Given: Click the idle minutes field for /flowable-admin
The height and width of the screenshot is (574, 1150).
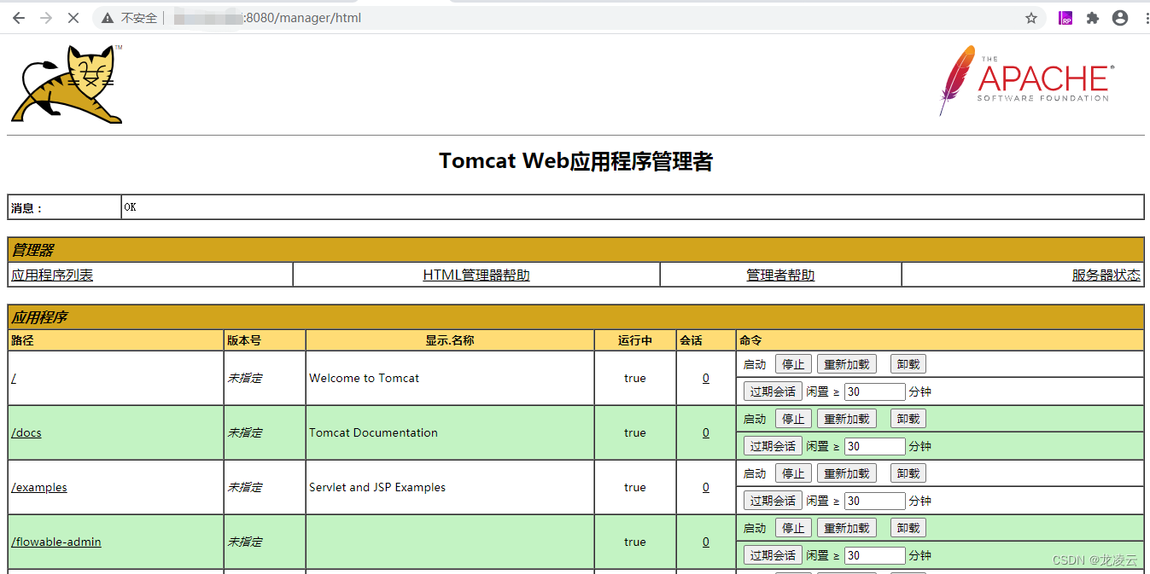Looking at the screenshot, I should tap(874, 555).
